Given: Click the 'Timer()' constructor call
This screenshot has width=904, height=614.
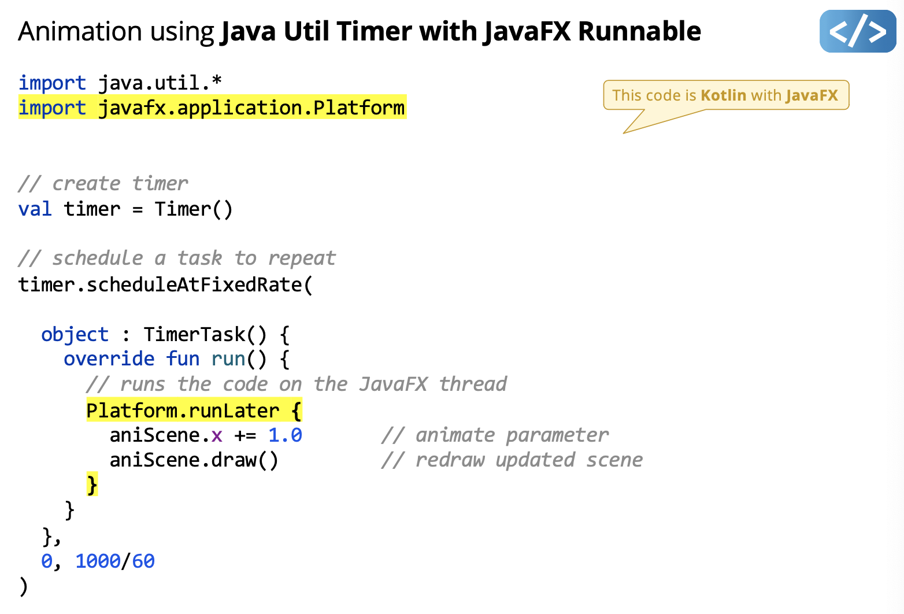Looking at the screenshot, I should (x=193, y=209).
